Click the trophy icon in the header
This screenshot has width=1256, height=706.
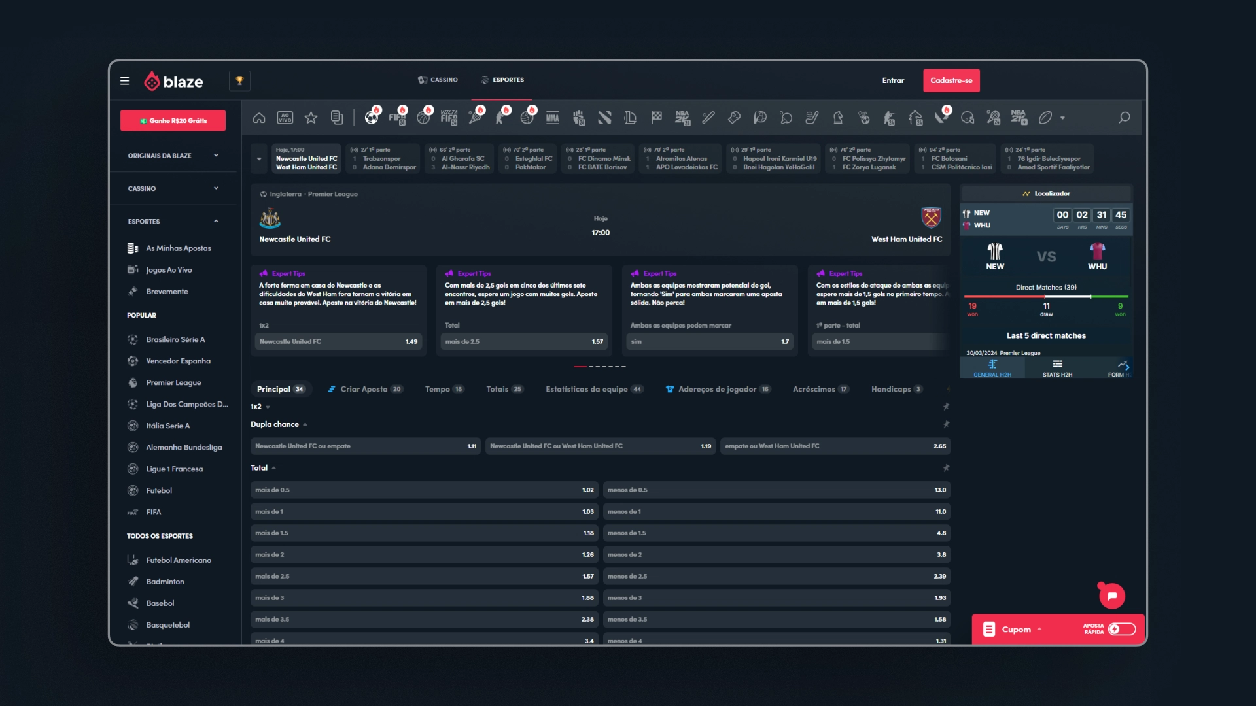point(239,80)
